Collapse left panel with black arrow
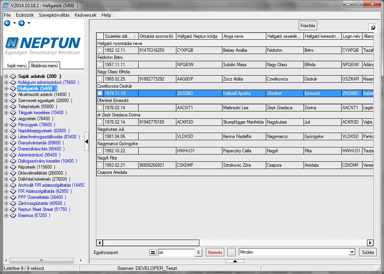 86,141
